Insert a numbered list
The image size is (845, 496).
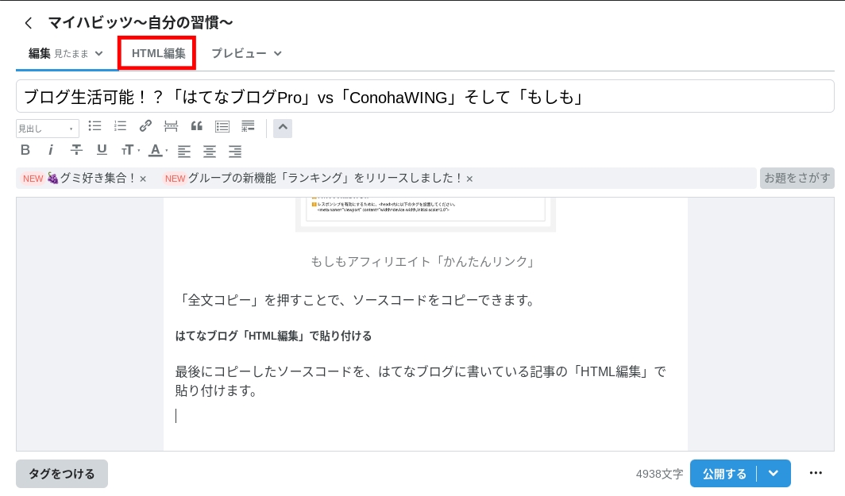click(x=120, y=126)
